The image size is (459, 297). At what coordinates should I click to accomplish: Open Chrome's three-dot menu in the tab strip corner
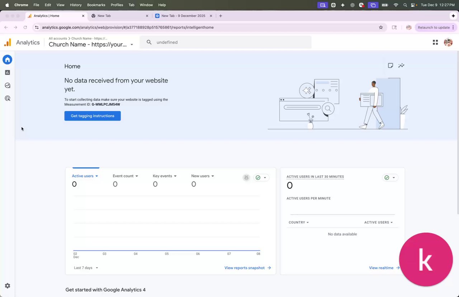point(454,27)
